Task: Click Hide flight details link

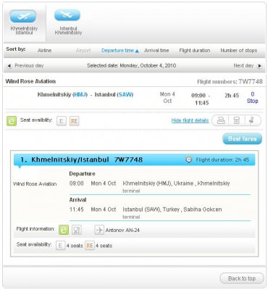Action: click(x=190, y=120)
